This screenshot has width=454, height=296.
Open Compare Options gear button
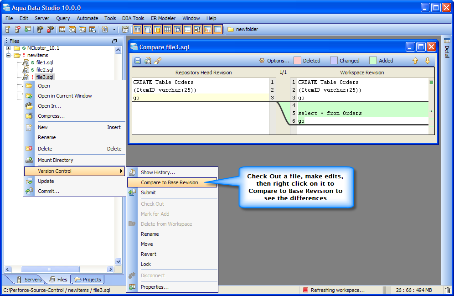(274, 61)
